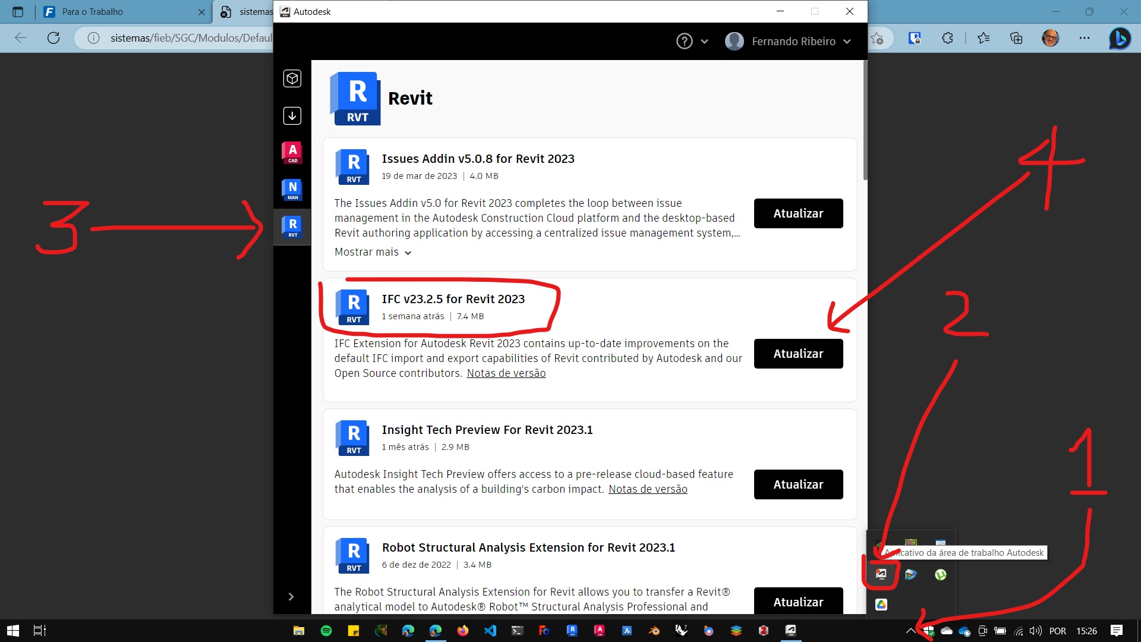Select Navisworks Manage in the sidebar

pos(292,190)
